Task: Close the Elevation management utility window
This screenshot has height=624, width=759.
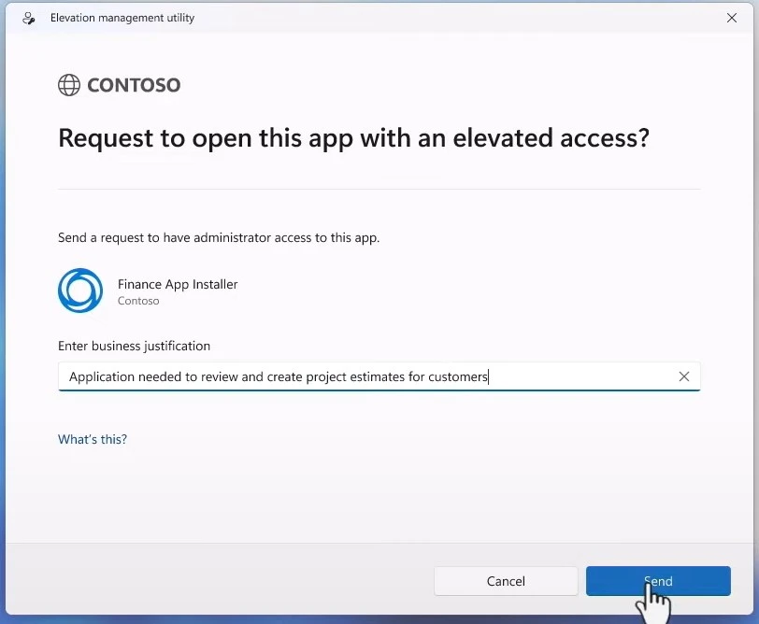Action: [731, 18]
